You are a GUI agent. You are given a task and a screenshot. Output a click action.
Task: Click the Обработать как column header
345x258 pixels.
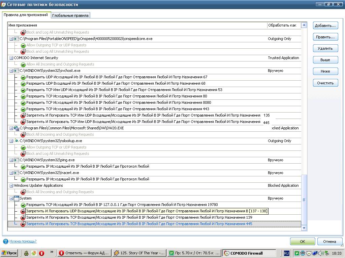coord(284,25)
